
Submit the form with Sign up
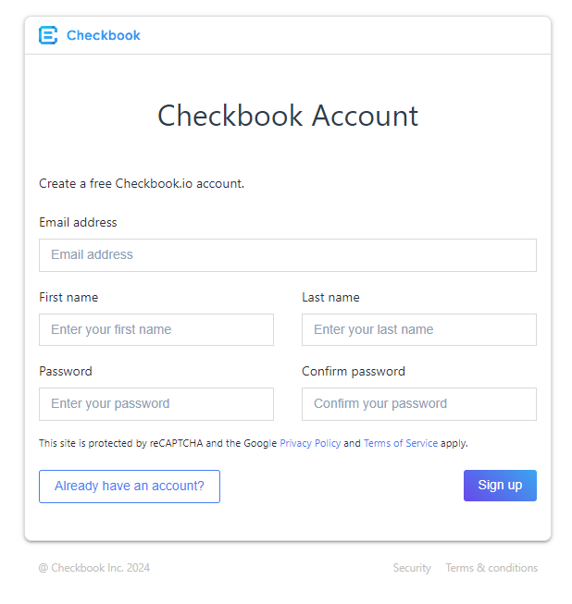click(x=500, y=486)
